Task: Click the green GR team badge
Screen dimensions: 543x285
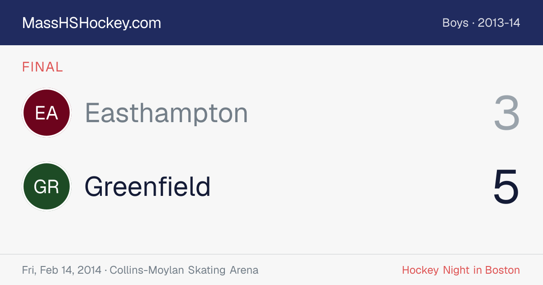Action: pyautogui.click(x=47, y=186)
